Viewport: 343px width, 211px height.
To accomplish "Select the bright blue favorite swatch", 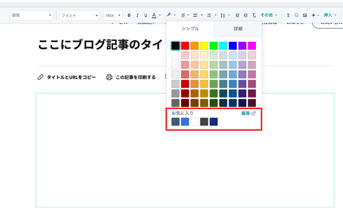I will 185,122.
